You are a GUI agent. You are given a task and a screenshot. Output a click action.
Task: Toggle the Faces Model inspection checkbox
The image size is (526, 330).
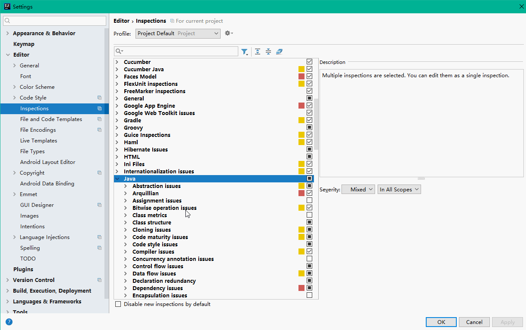tap(309, 76)
